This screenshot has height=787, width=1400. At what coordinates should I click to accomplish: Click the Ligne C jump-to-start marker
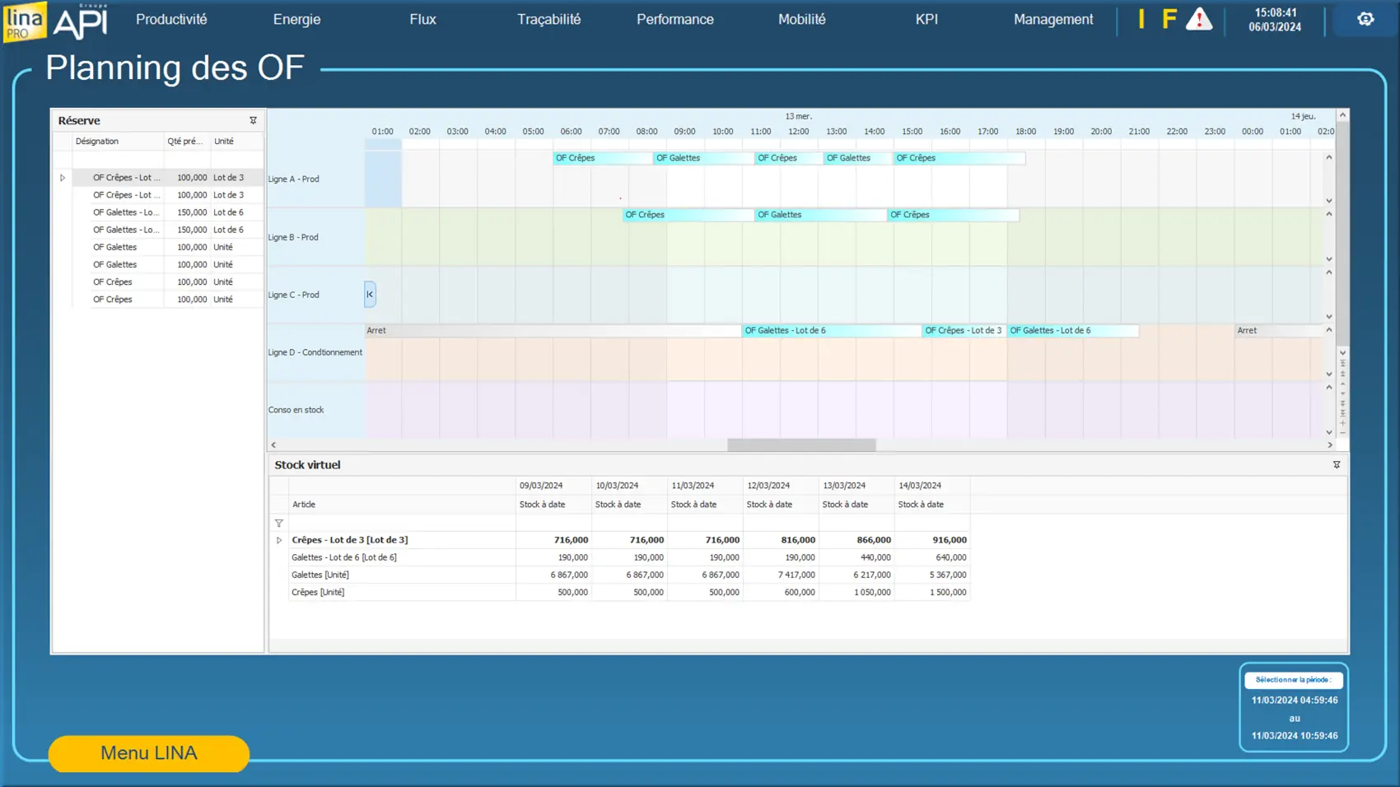coord(370,295)
